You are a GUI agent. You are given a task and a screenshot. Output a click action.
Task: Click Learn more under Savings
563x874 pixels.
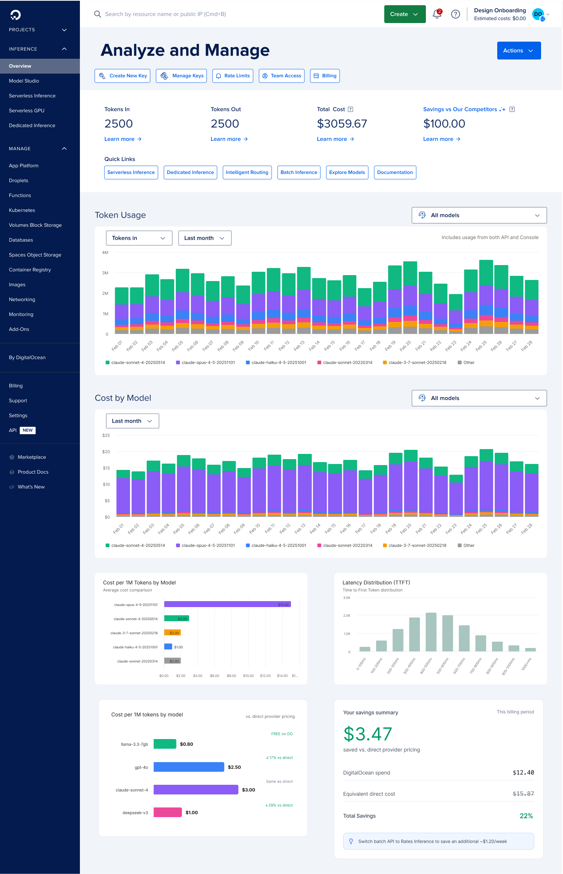point(441,139)
